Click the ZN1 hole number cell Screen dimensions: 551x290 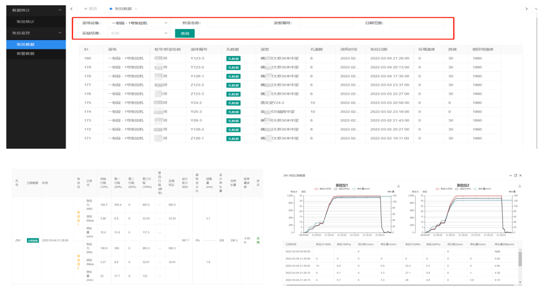click(x=18, y=241)
